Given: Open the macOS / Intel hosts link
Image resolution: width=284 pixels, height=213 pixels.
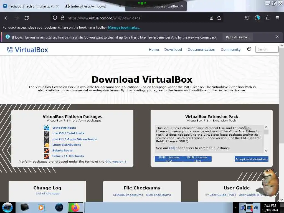Looking at the screenshot, I should [68, 133].
